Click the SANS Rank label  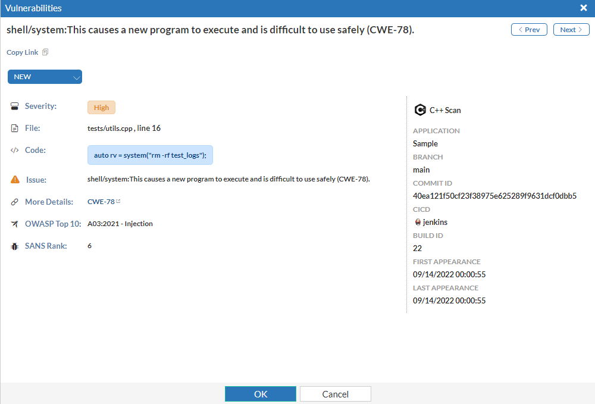[x=46, y=246]
